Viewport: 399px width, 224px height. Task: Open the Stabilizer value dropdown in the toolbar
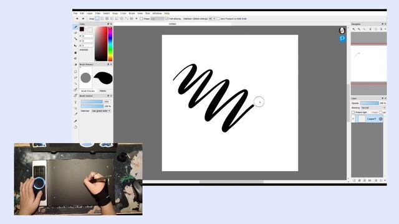click(x=212, y=19)
